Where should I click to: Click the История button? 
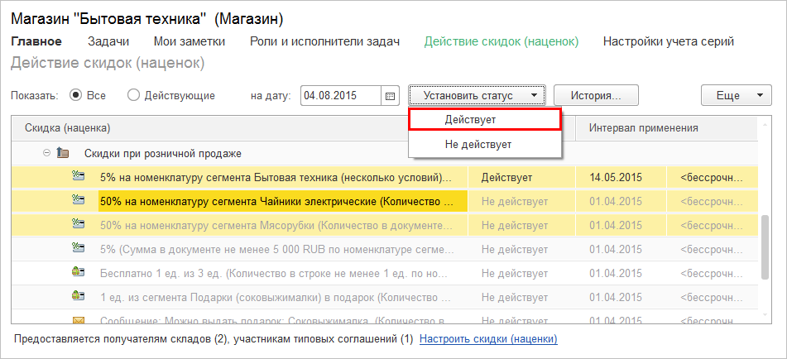[596, 96]
